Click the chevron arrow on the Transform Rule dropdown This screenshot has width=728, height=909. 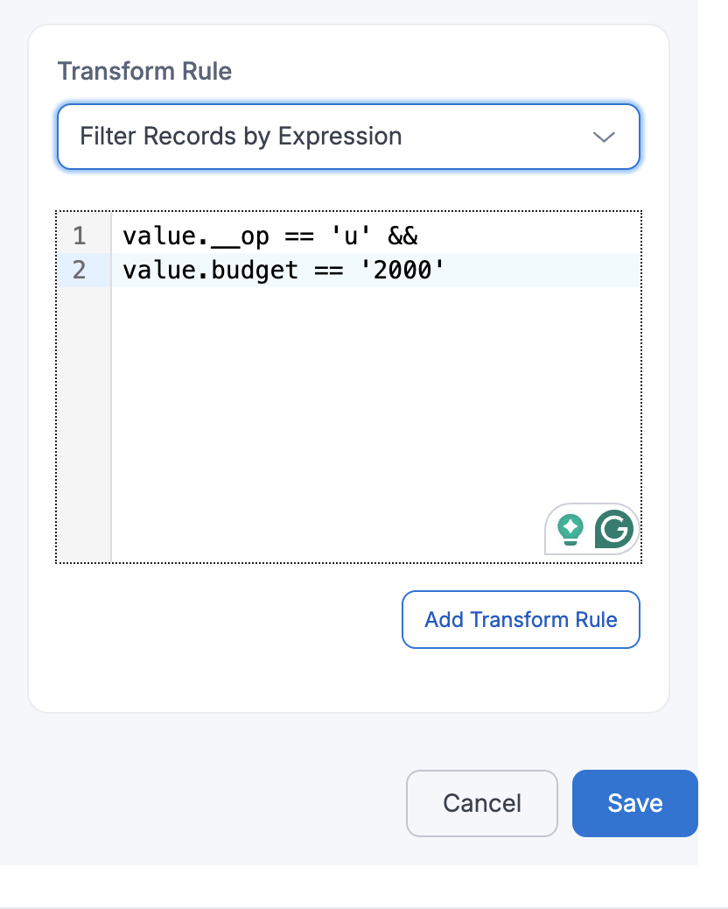[604, 137]
